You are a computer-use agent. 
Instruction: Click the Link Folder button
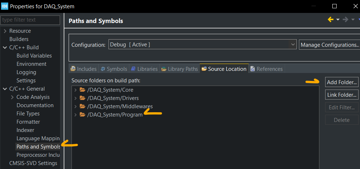pyautogui.click(x=342, y=95)
